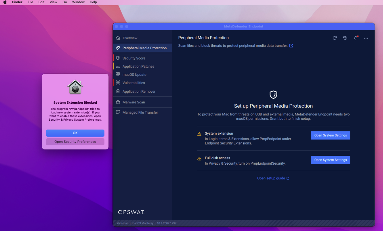The image size is (383, 231).
Task: Open notifications via the bell icon
Action: [356, 38]
